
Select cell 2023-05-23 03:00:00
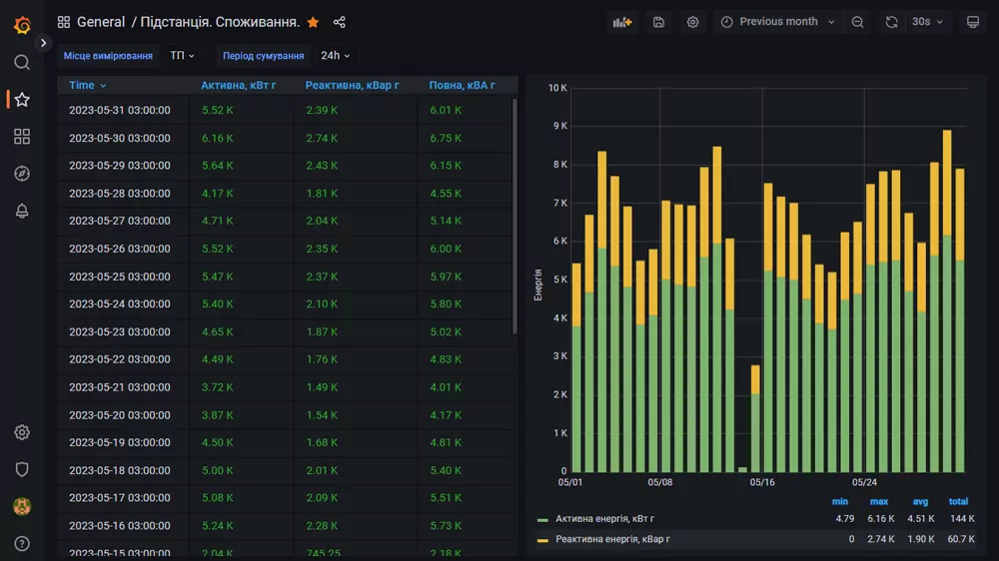(x=120, y=332)
